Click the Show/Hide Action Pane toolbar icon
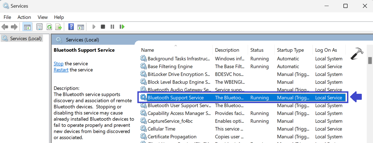373x143 pixels. pos(80,27)
